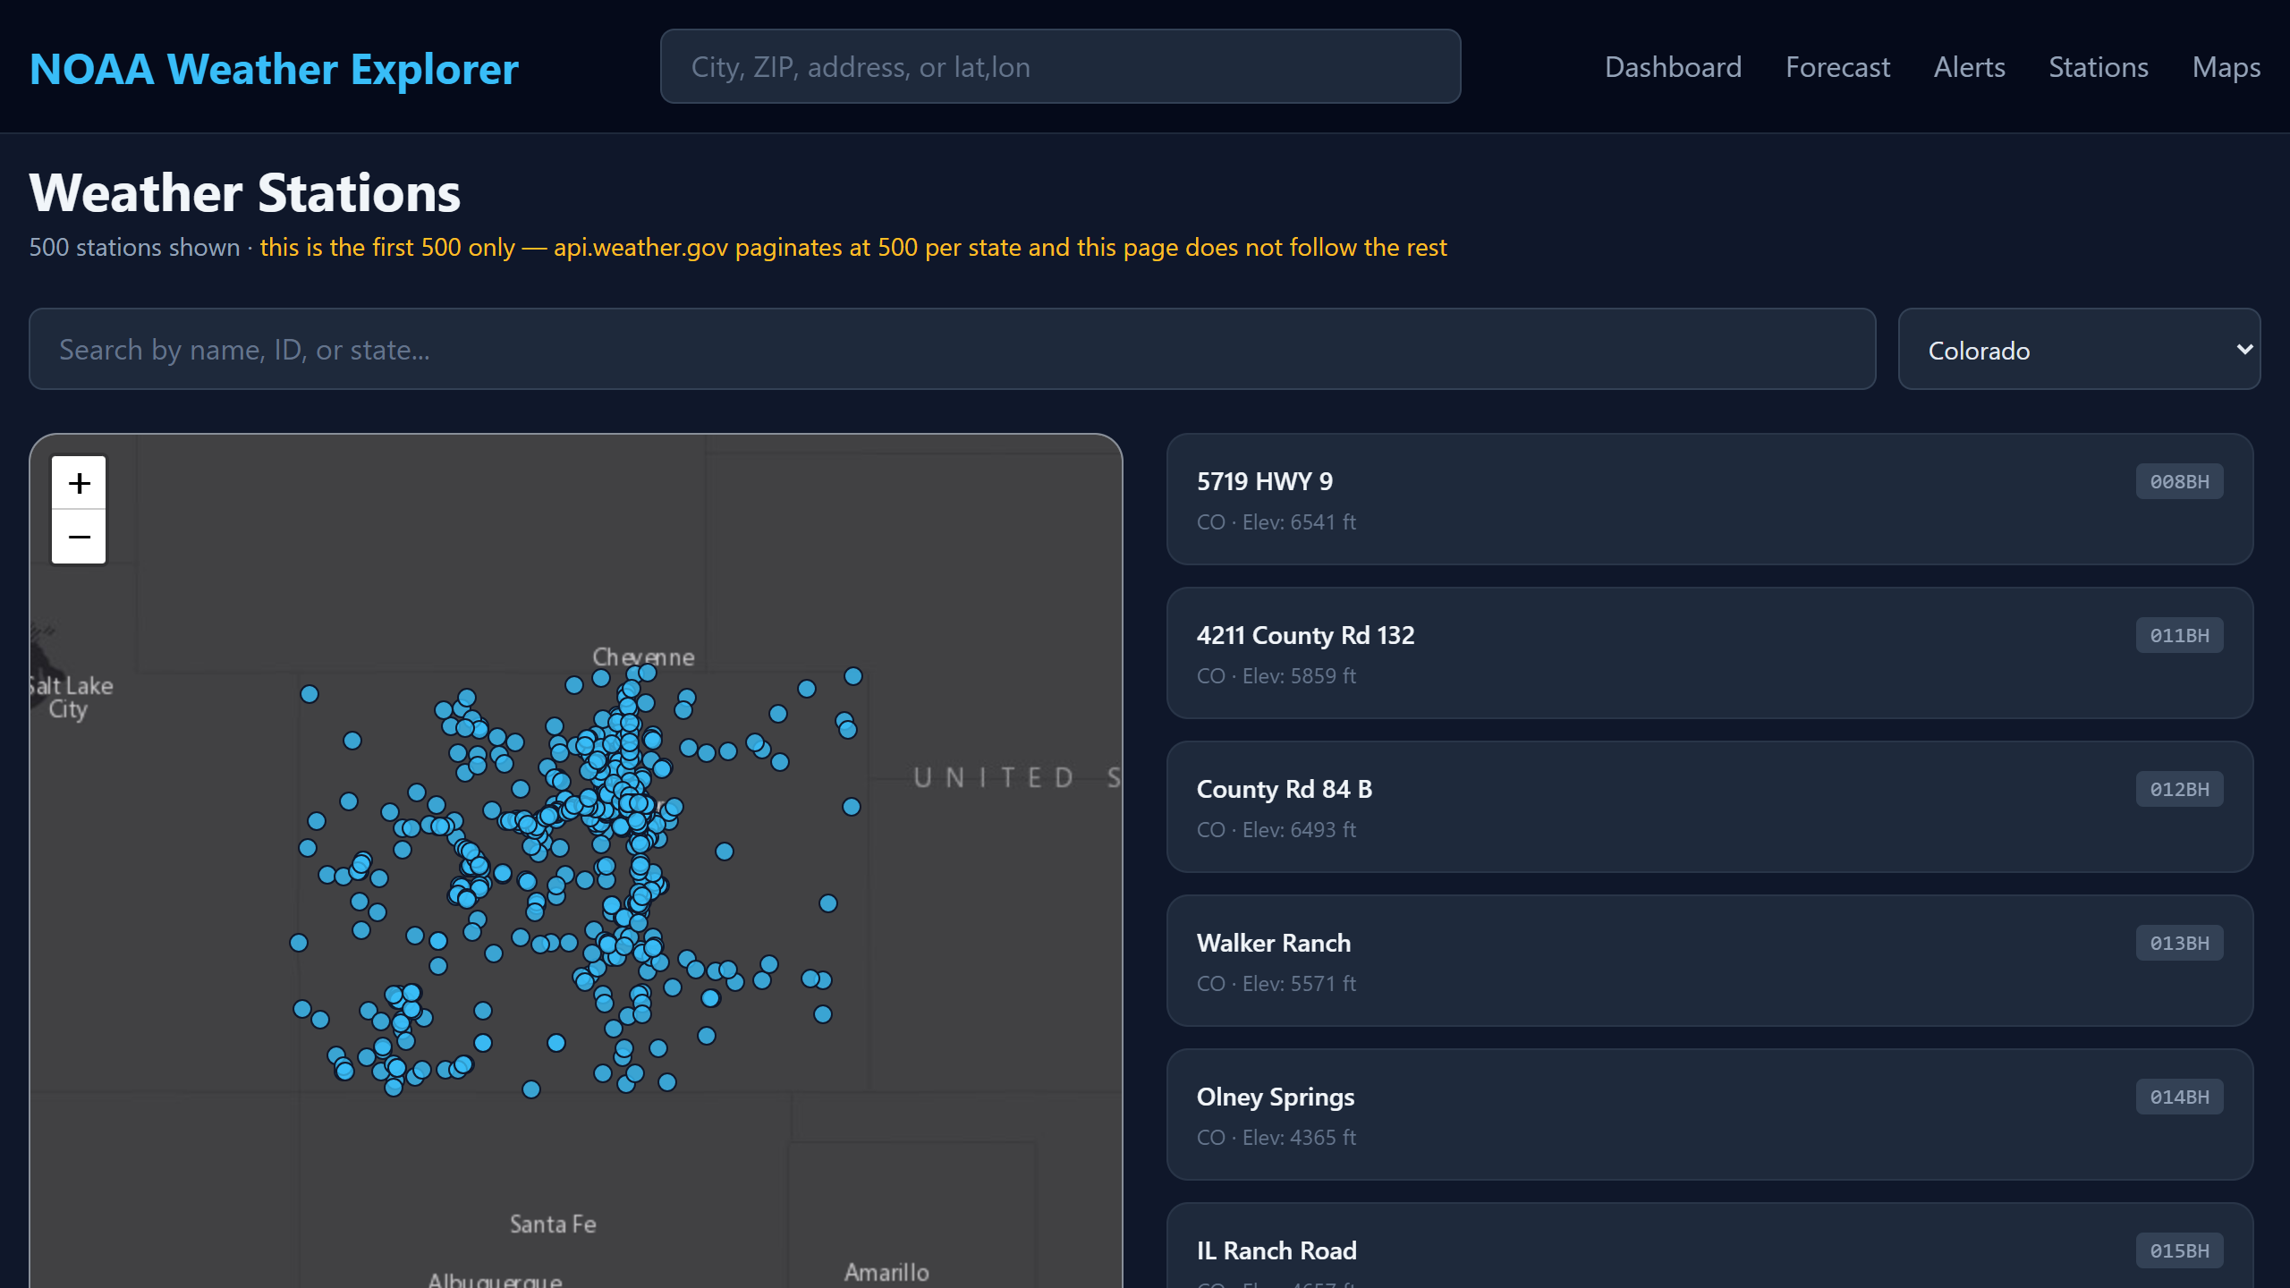Focus the City, ZIP, address search box

click(1060, 67)
